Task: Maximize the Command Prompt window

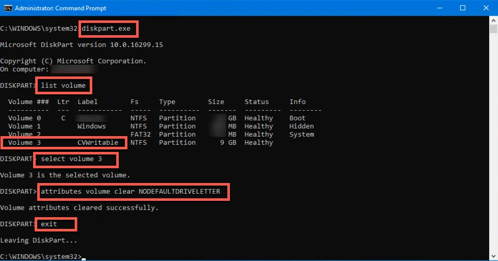Action: pyautogui.click(x=463, y=8)
